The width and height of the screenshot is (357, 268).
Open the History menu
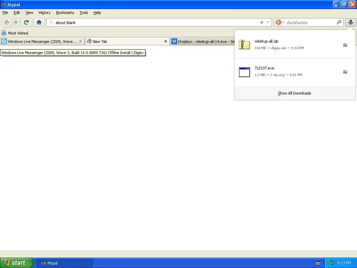45,13
